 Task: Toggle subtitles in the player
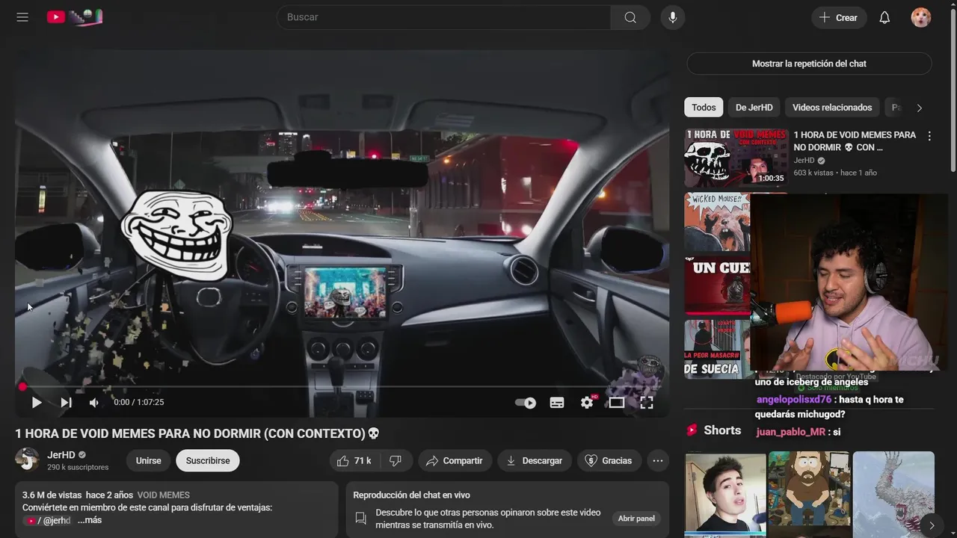(557, 403)
